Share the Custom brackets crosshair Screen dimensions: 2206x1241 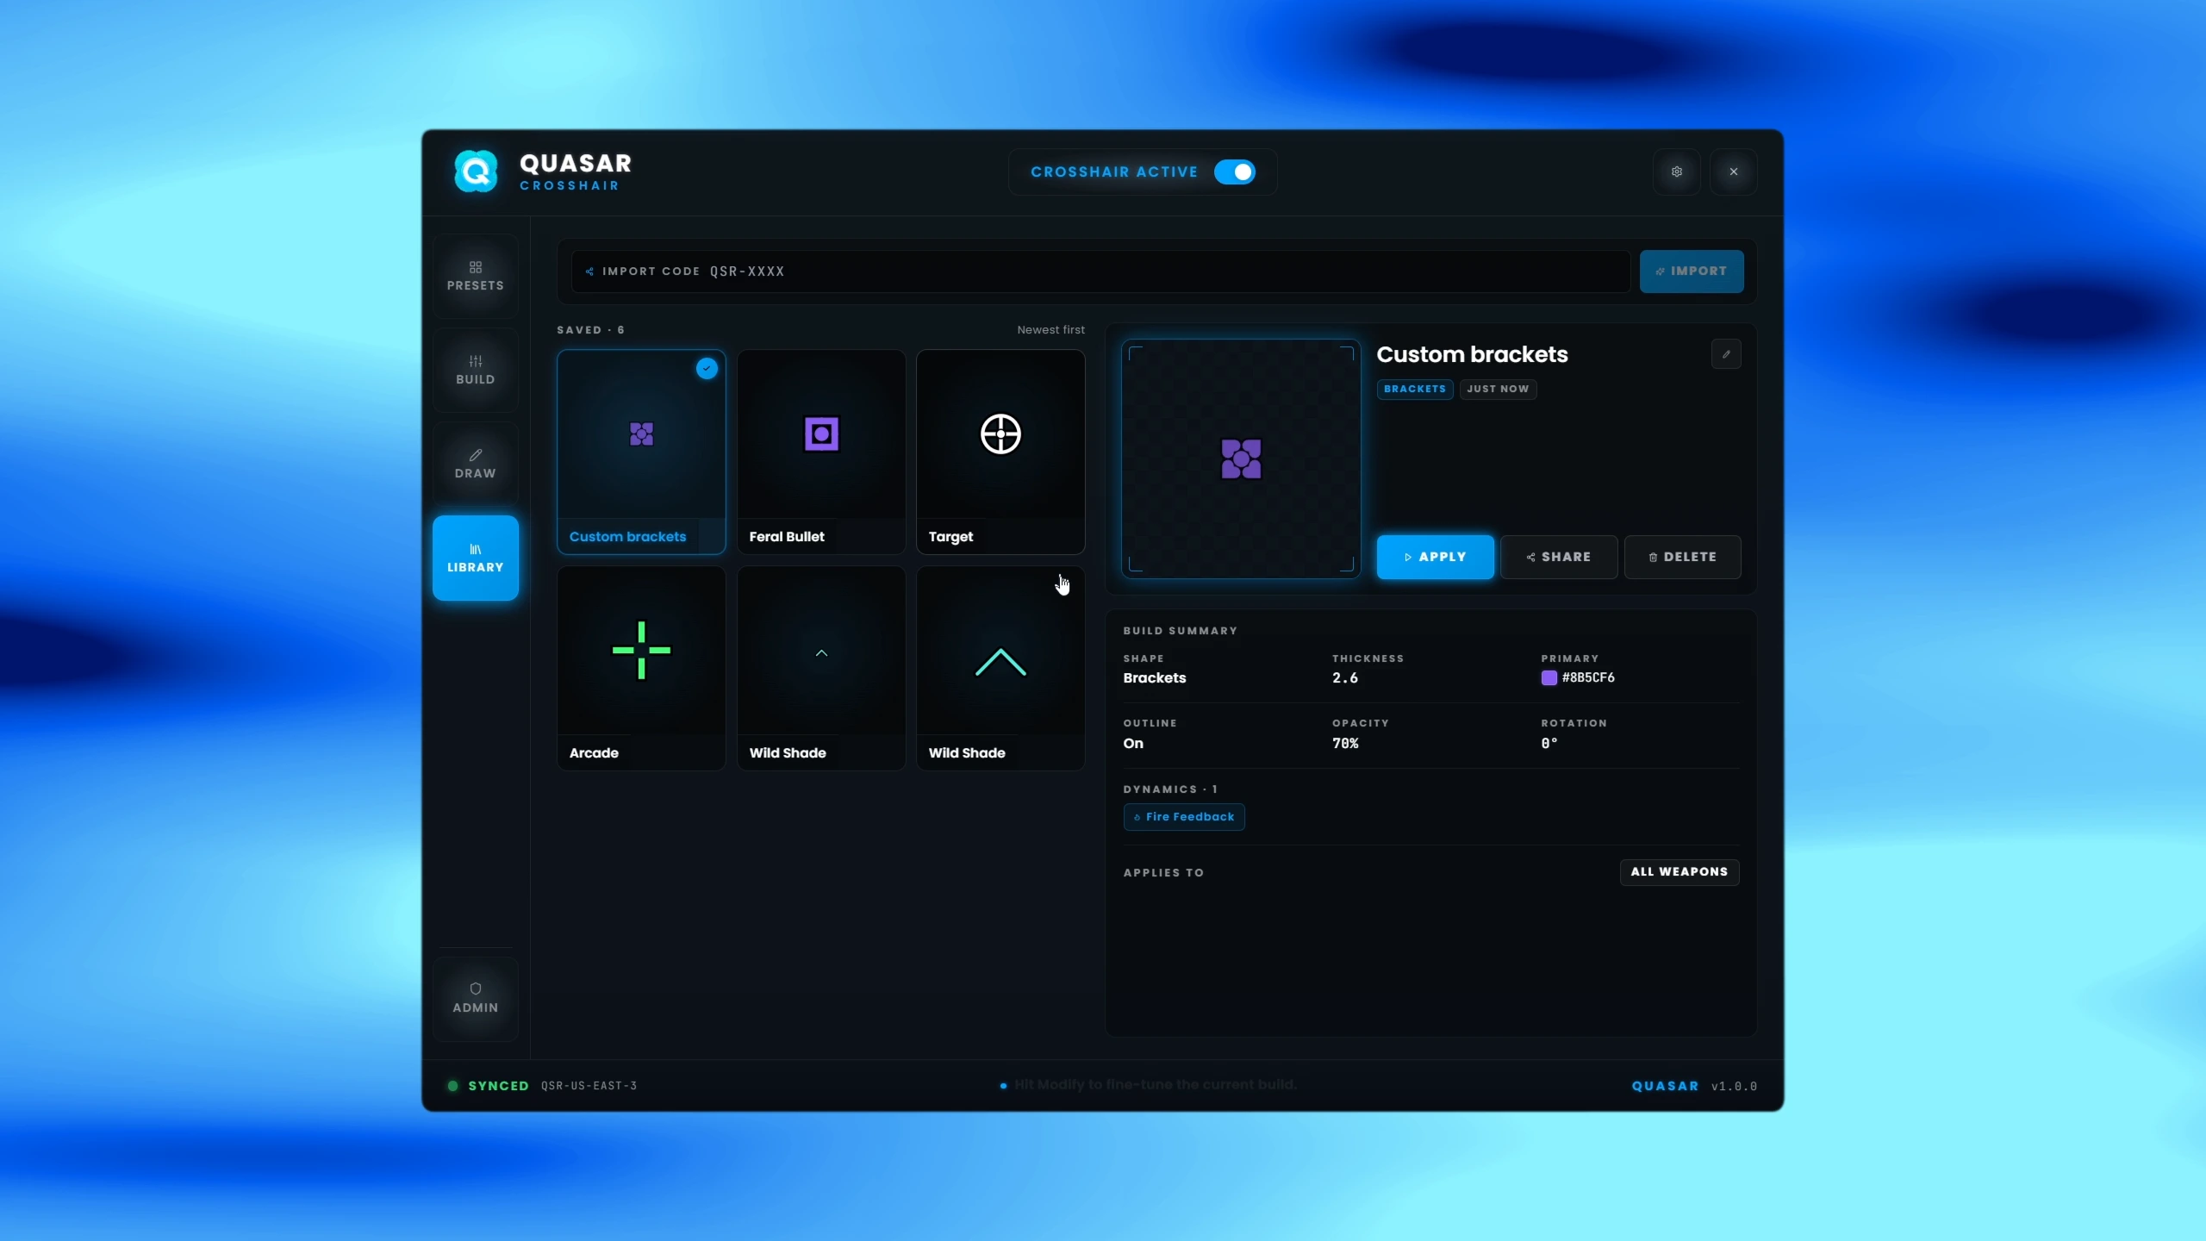pyautogui.click(x=1558, y=557)
